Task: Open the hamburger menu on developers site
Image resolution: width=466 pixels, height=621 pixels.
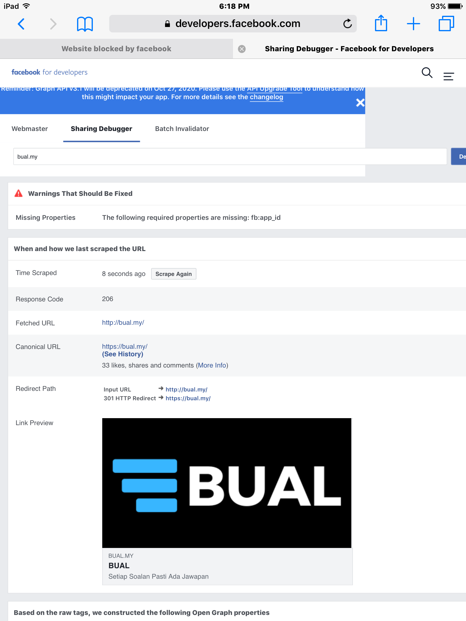Action: click(448, 76)
